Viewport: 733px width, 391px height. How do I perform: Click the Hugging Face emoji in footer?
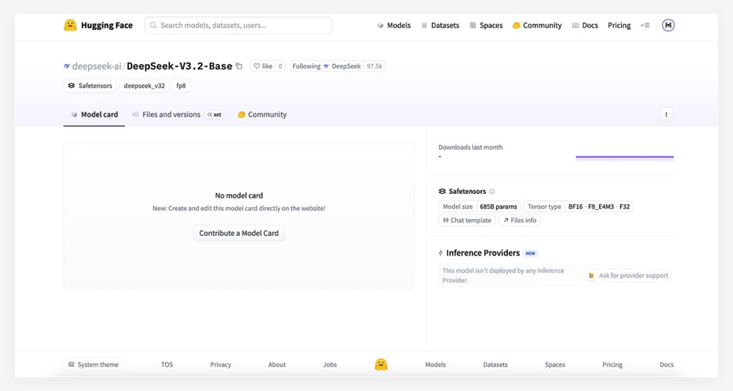(x=380, y=365)
